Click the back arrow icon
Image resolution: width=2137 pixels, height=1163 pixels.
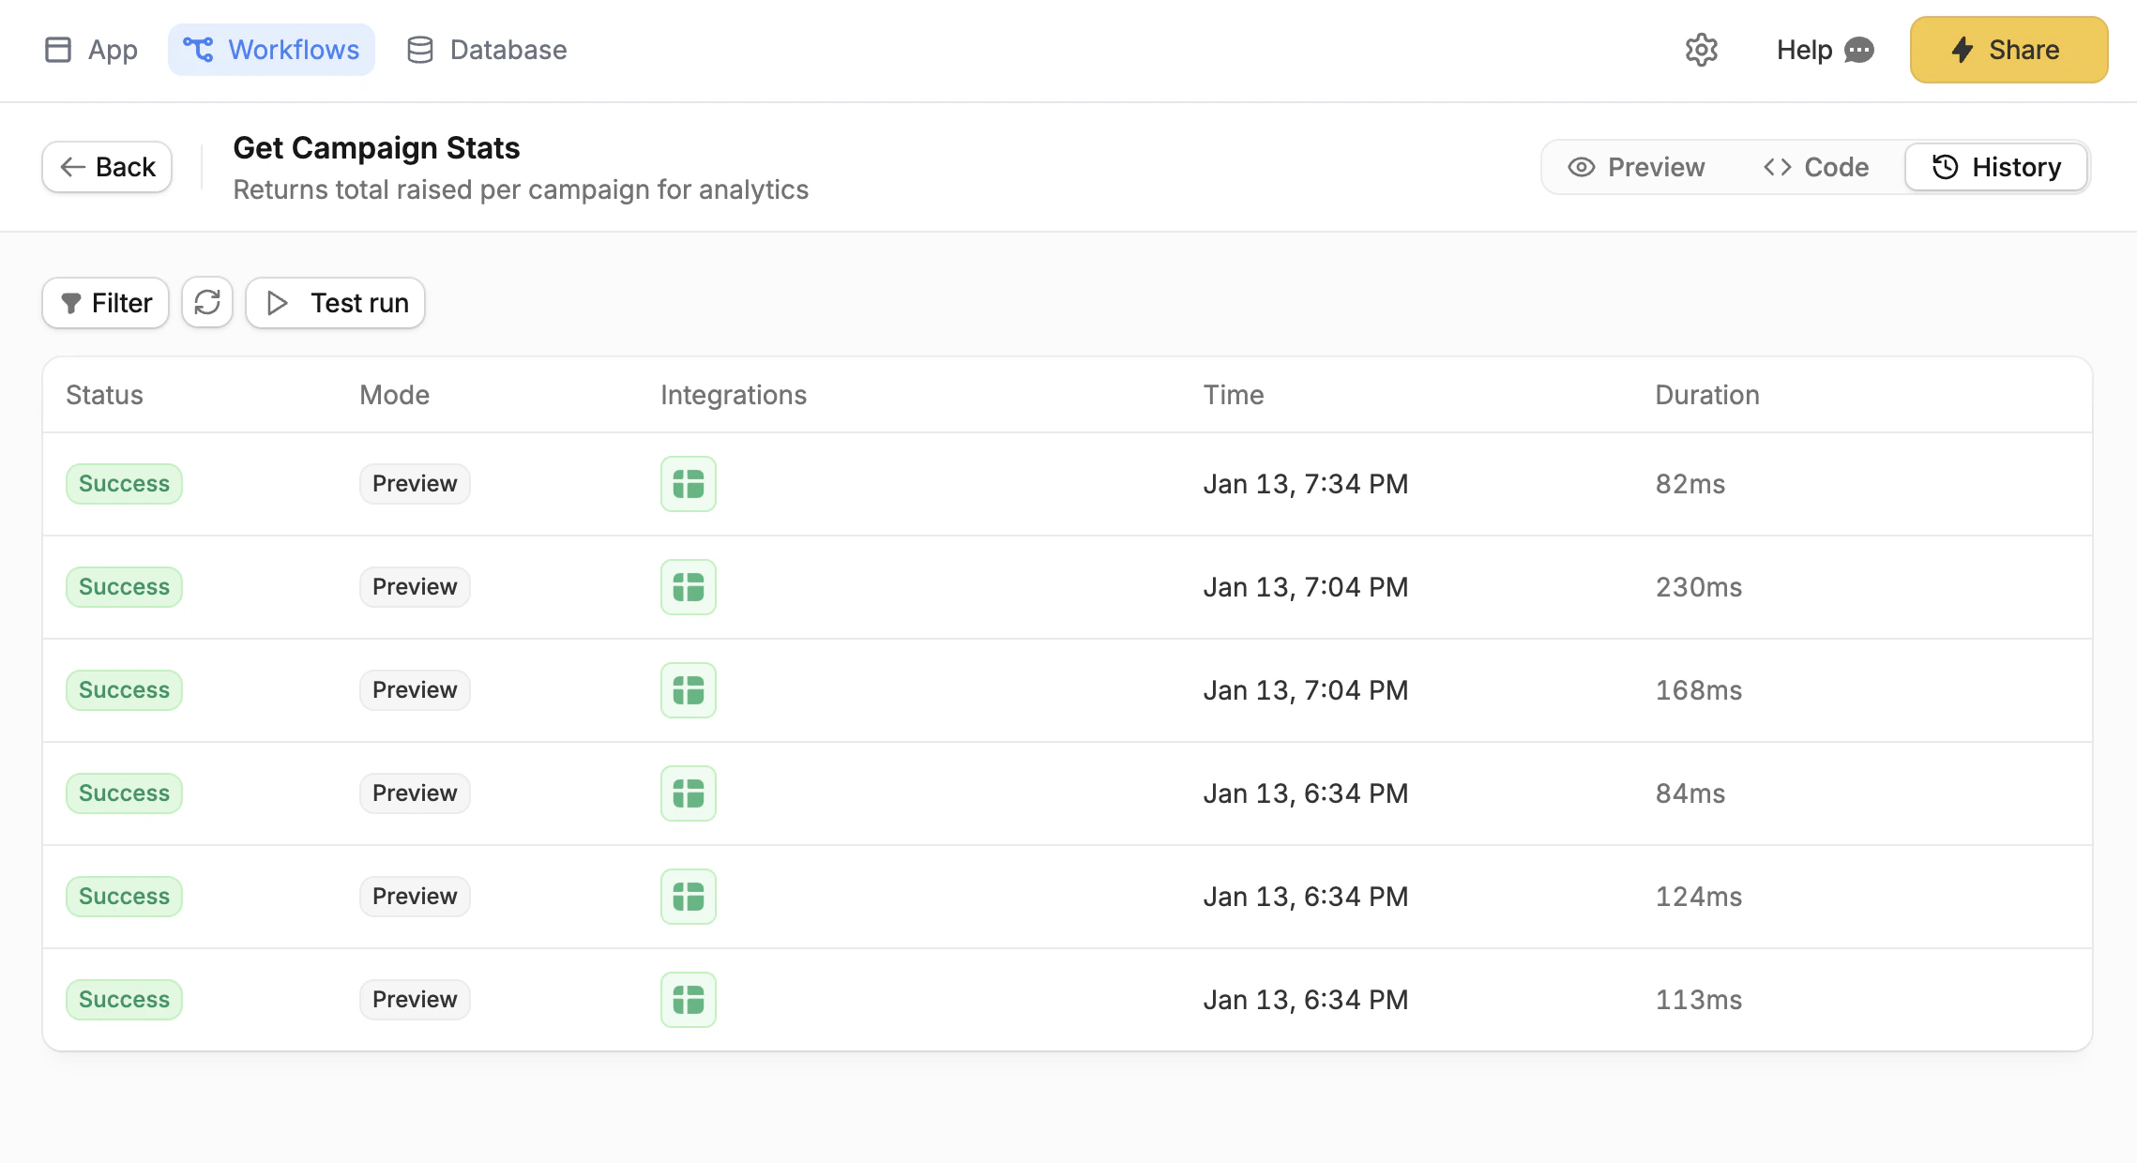click(73, 166)
